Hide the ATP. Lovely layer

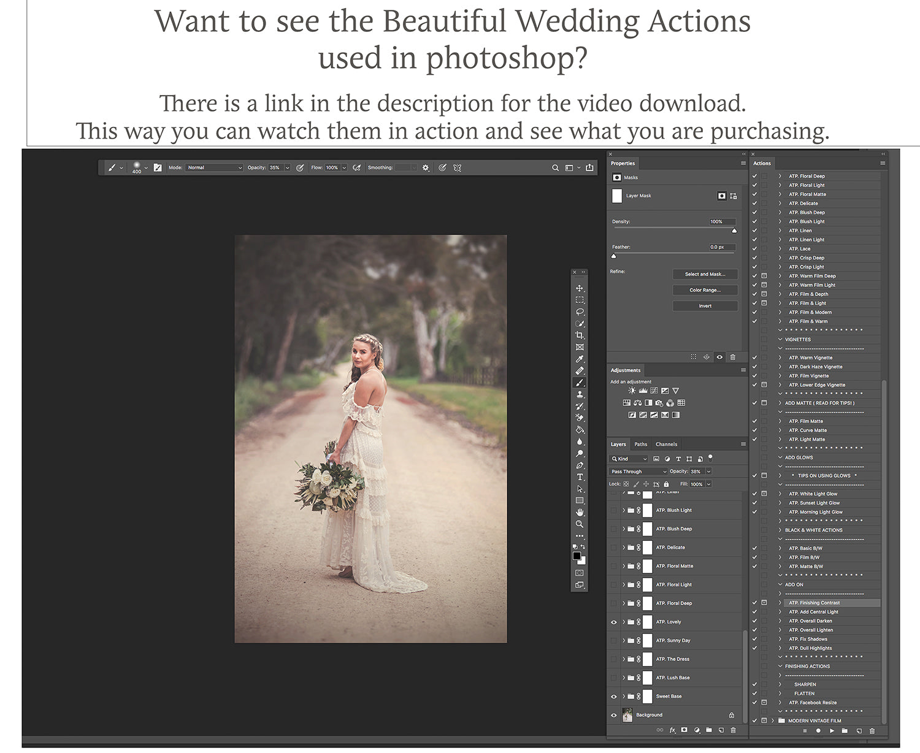pyautogui.click(x=614, y=622)
